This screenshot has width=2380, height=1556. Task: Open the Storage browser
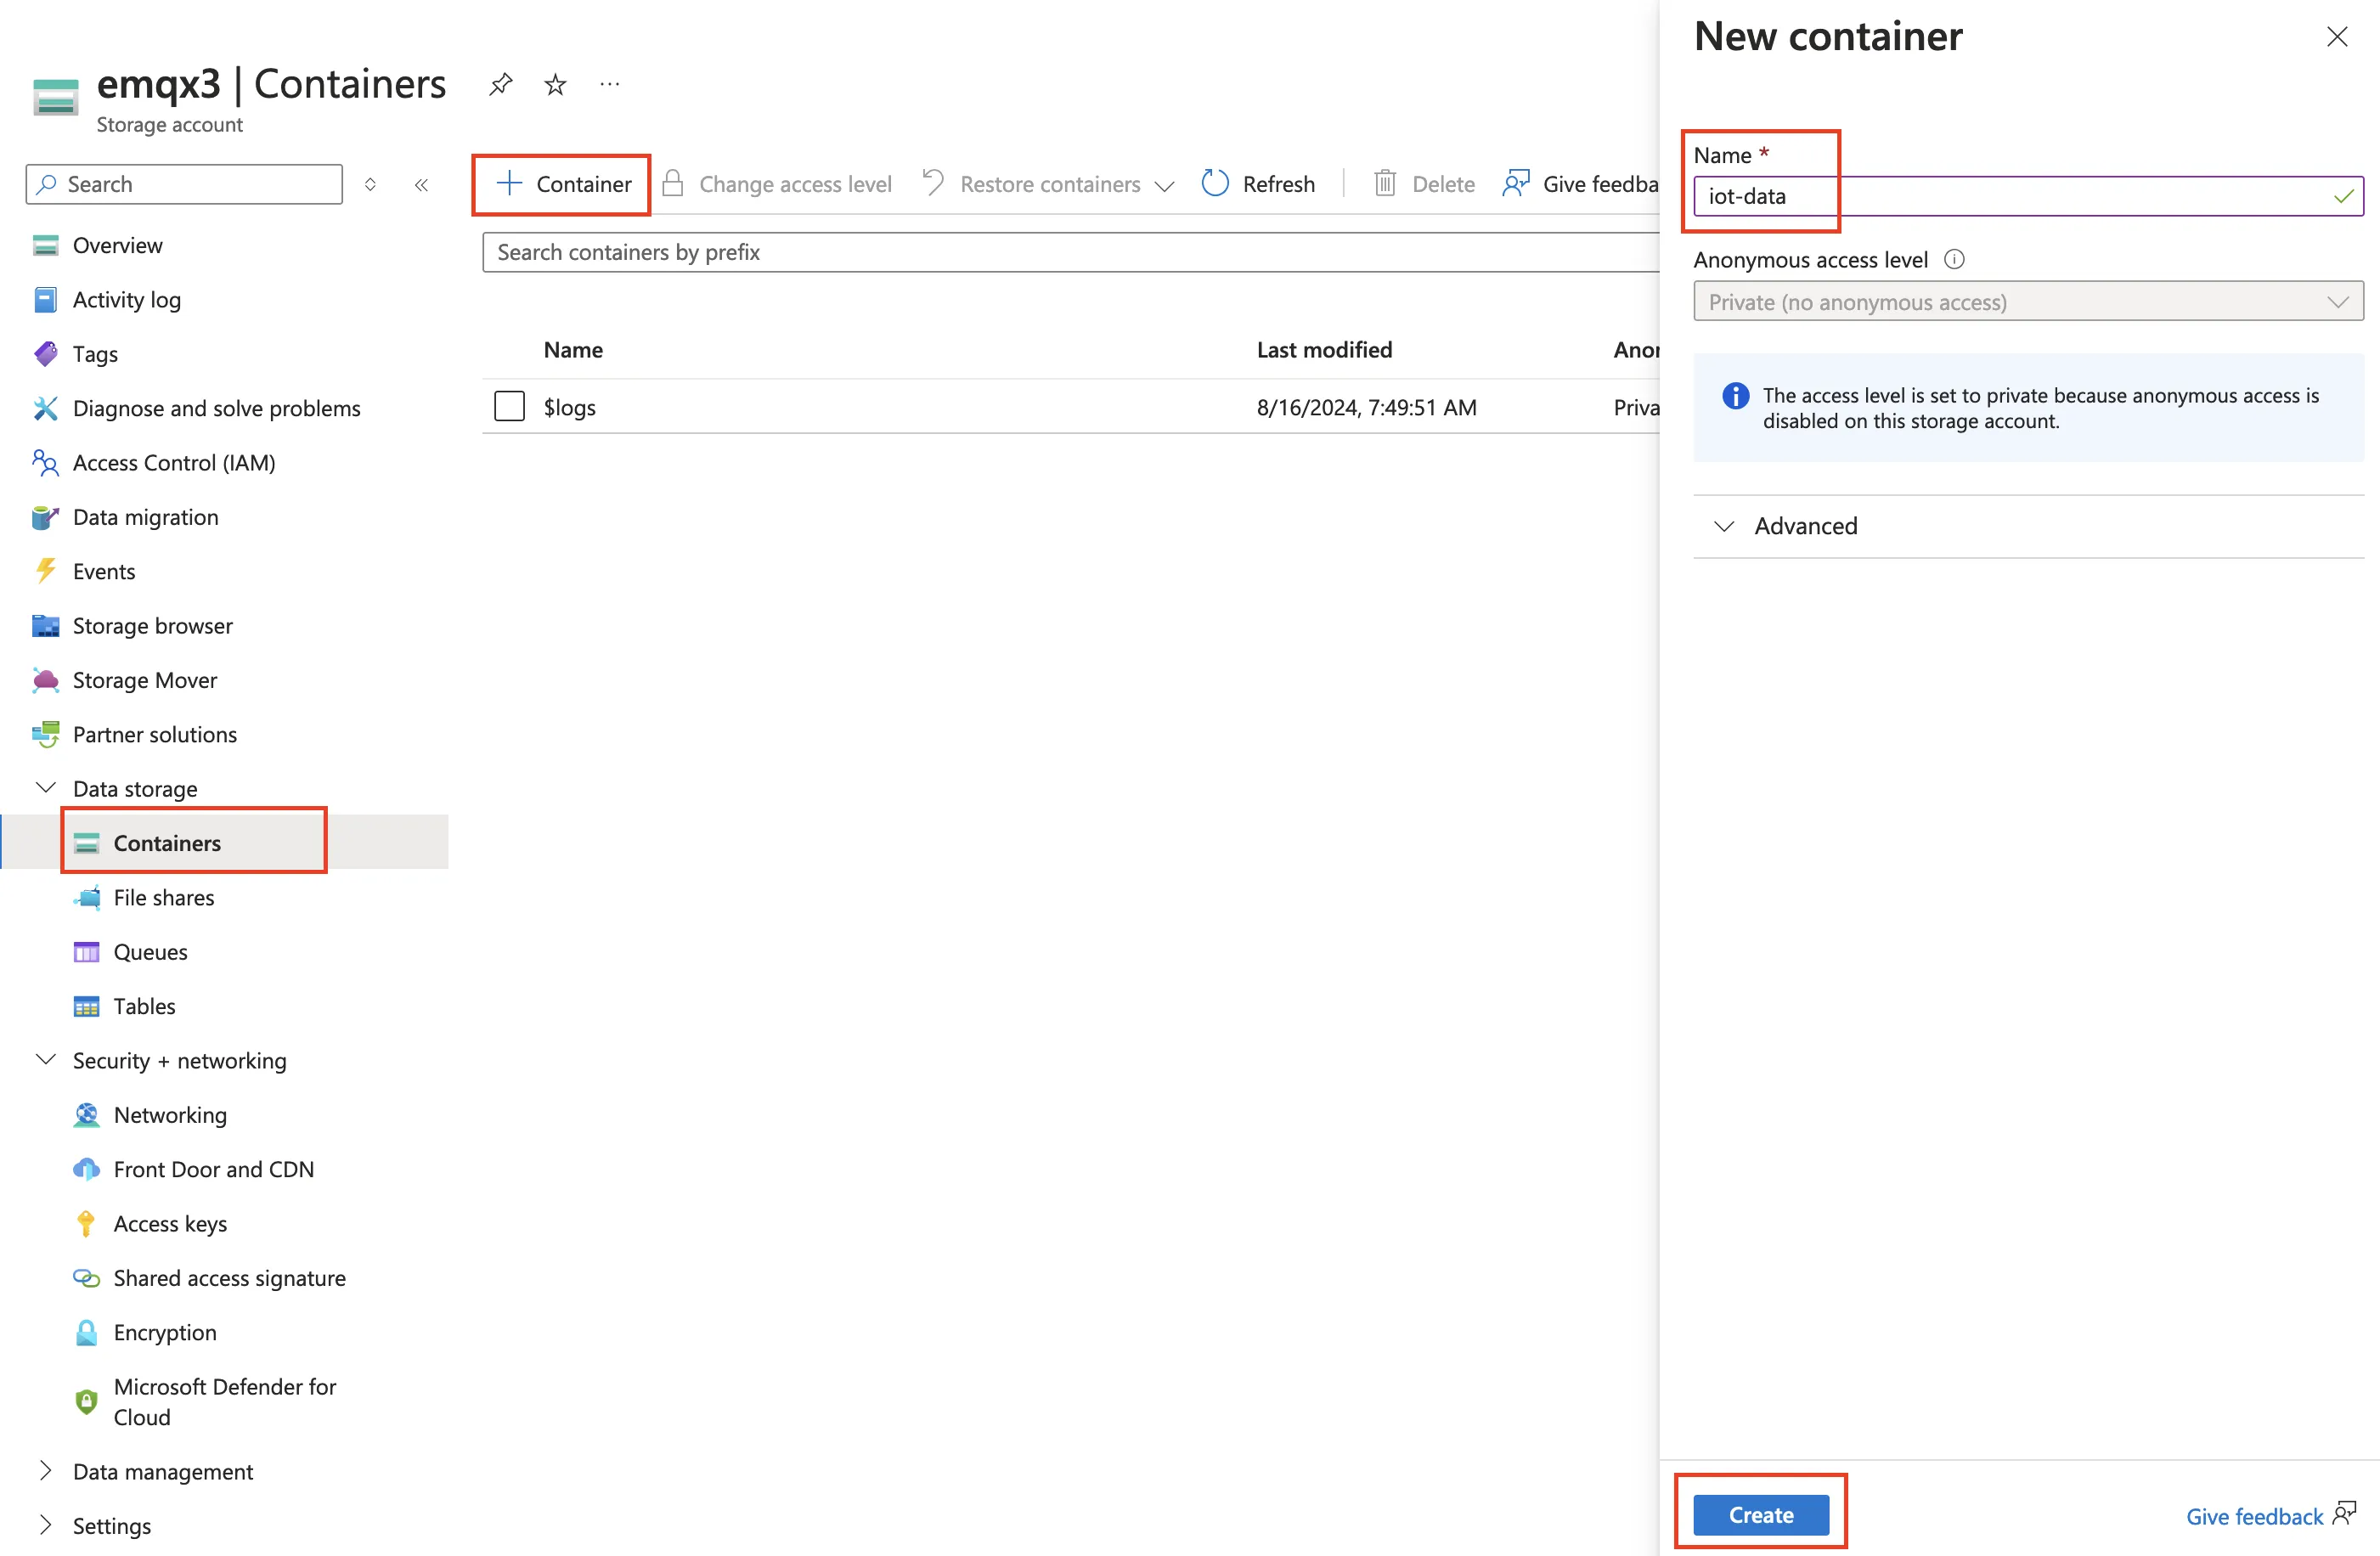151,625
